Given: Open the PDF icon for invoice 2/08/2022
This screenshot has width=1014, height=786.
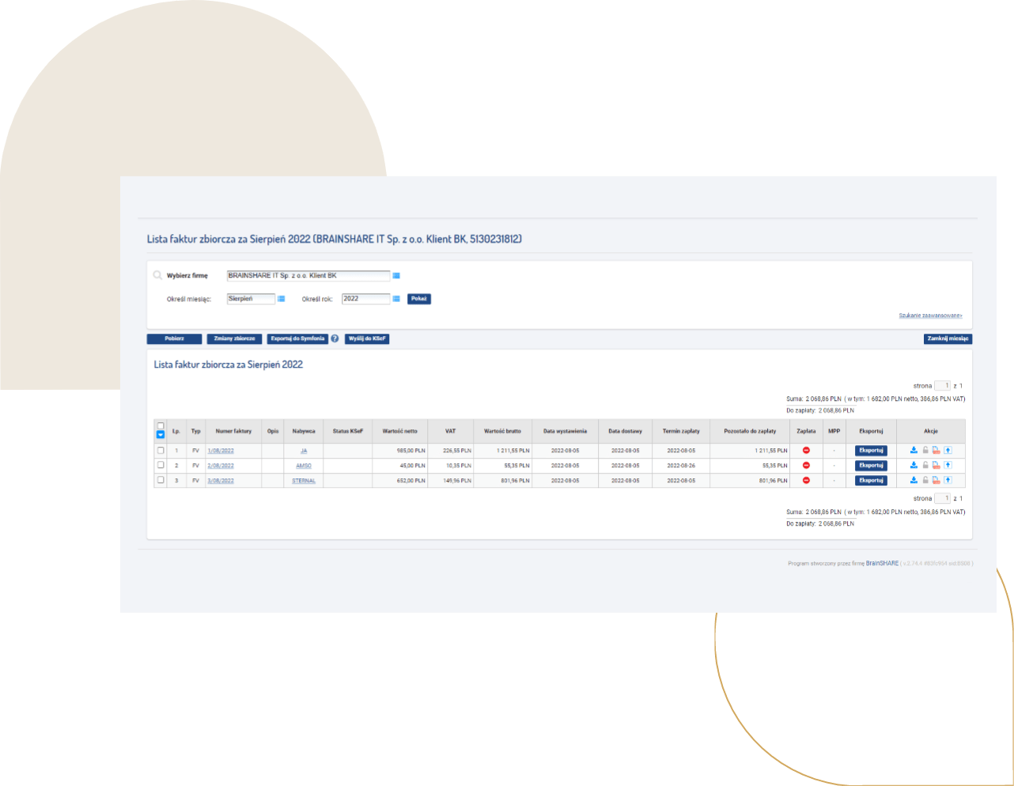Looking at the screenshot, I should 936,466.
